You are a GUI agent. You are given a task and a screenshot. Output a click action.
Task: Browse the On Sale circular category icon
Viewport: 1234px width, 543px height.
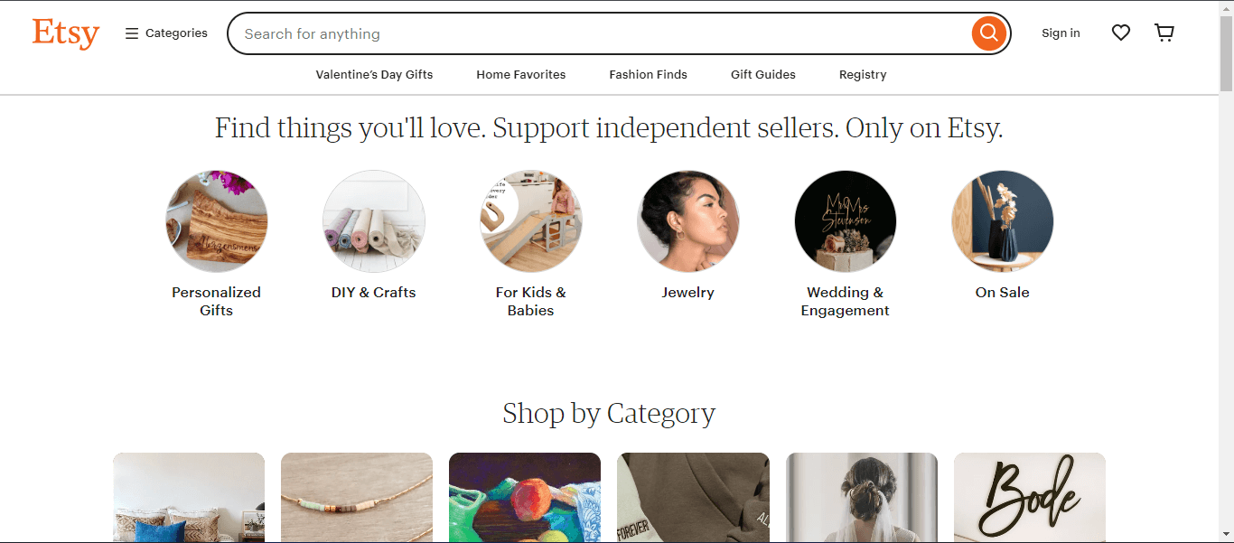tap(1002, 220)
